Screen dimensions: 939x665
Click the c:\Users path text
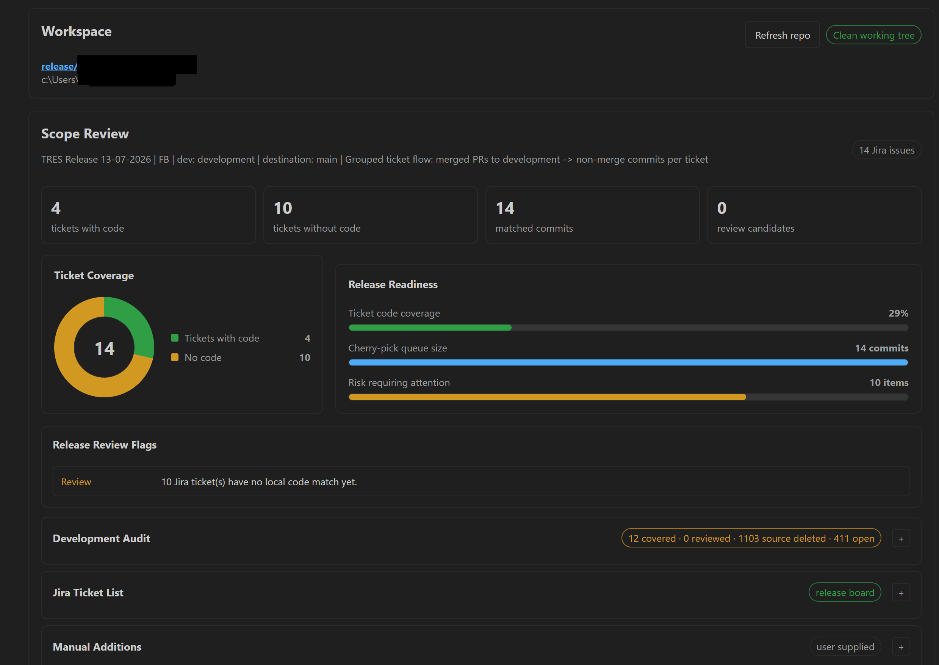(x=59, y=80)
